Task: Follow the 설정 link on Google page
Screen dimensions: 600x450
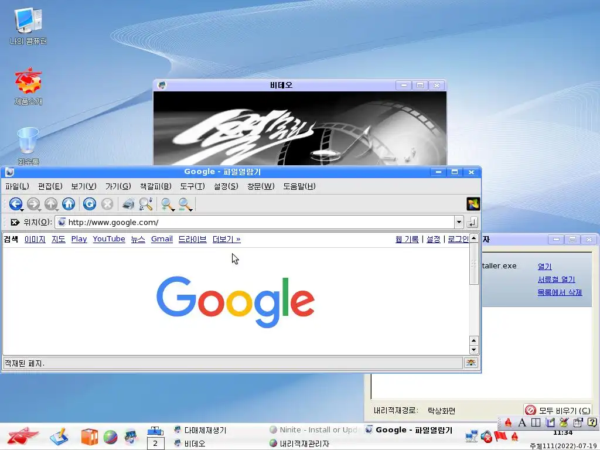Action: pos(434,239)
